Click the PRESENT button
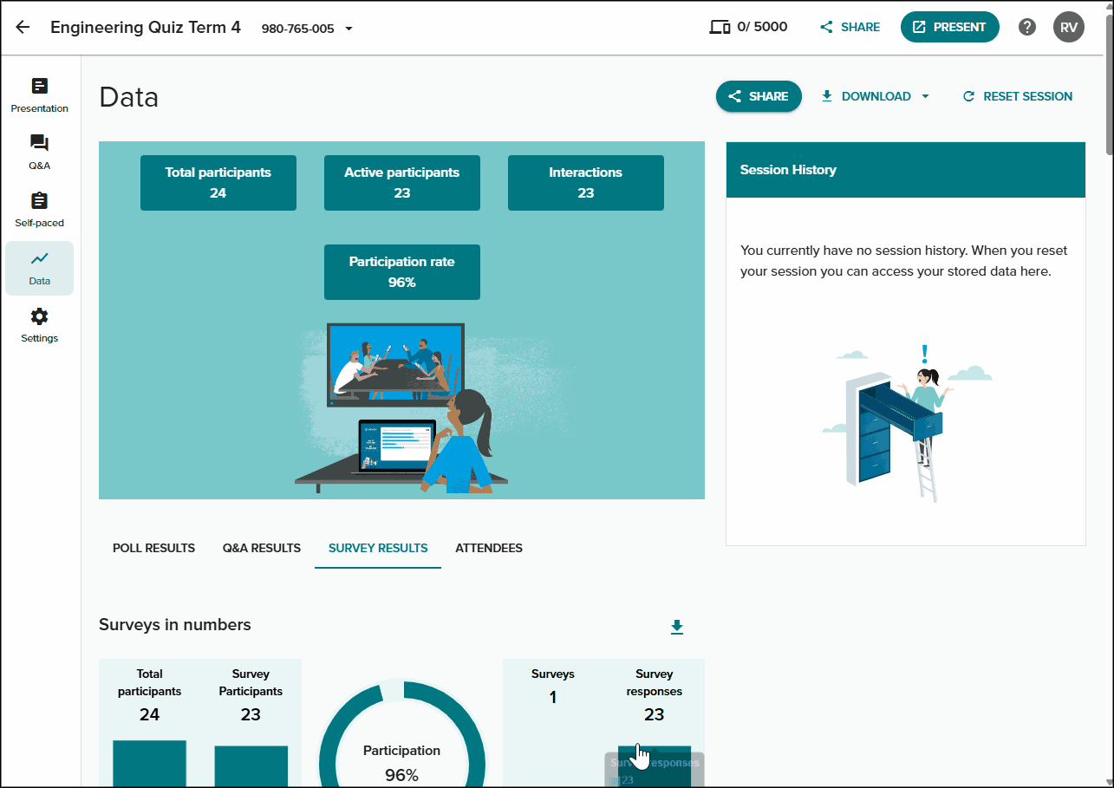This screenshot has height=788, width=1114. pos(949,27)
